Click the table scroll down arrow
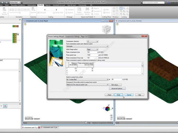 click(142, 74)
